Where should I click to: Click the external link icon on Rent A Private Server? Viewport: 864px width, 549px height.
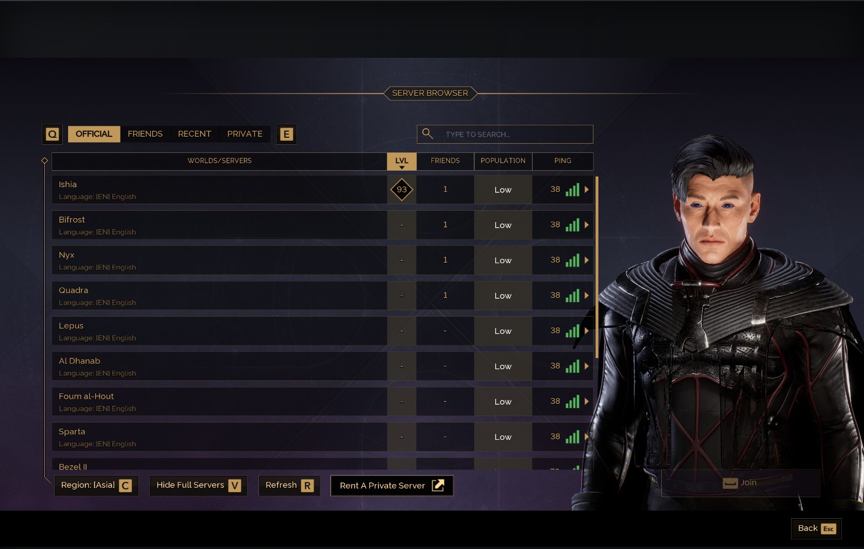(438, 485)
